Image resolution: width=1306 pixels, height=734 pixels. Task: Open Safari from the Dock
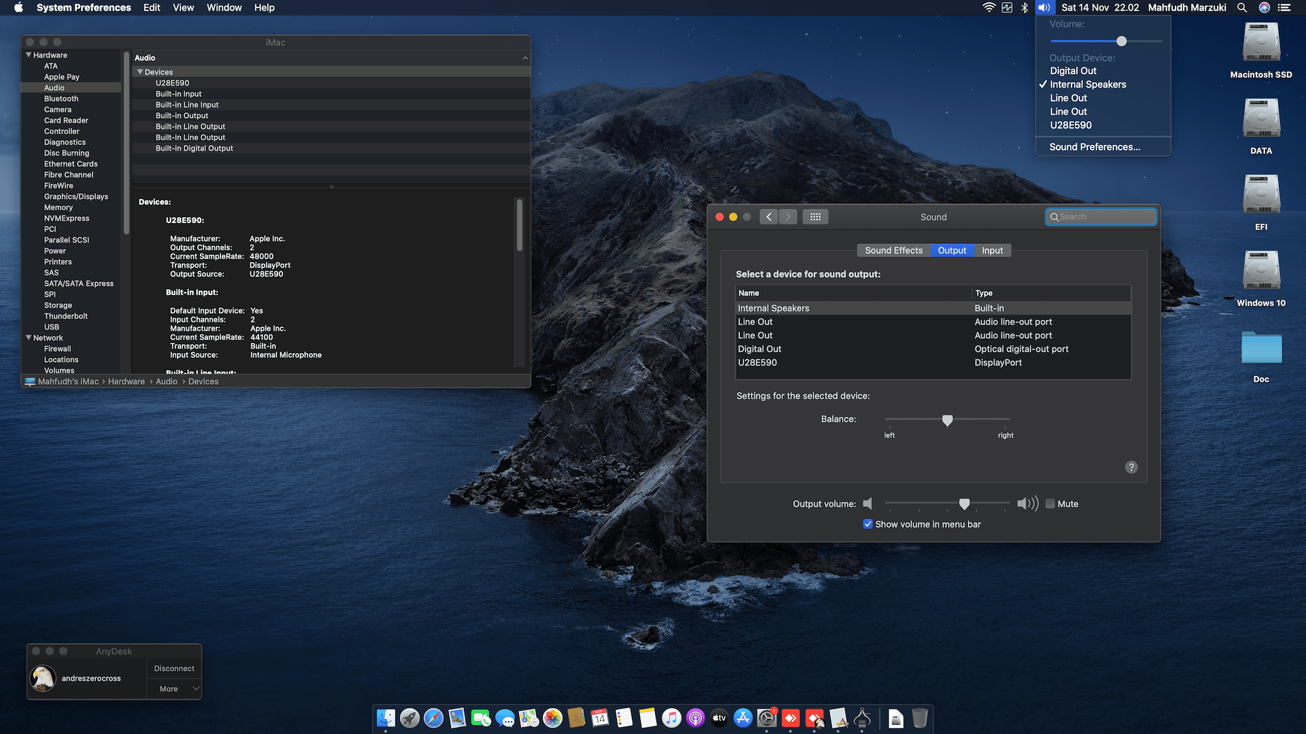pyautogui.click(x=433, y=719)
